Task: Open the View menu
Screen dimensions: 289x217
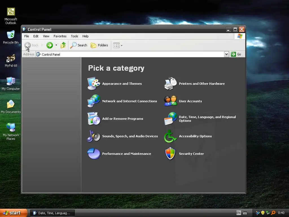Action: pyautogui.click(x=46, y=36)
